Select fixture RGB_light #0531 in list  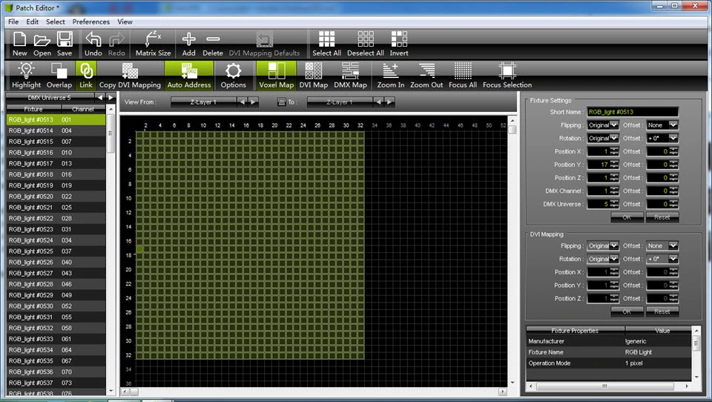(56, 317)
